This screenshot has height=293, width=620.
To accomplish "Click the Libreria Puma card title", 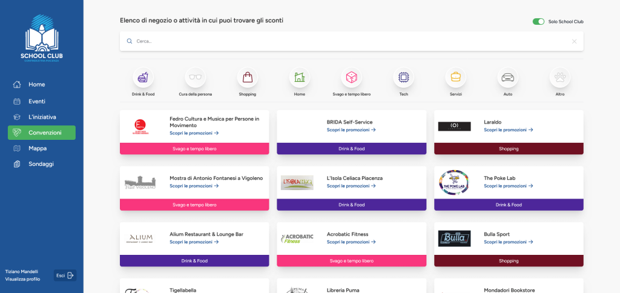I will pos(341,290).
